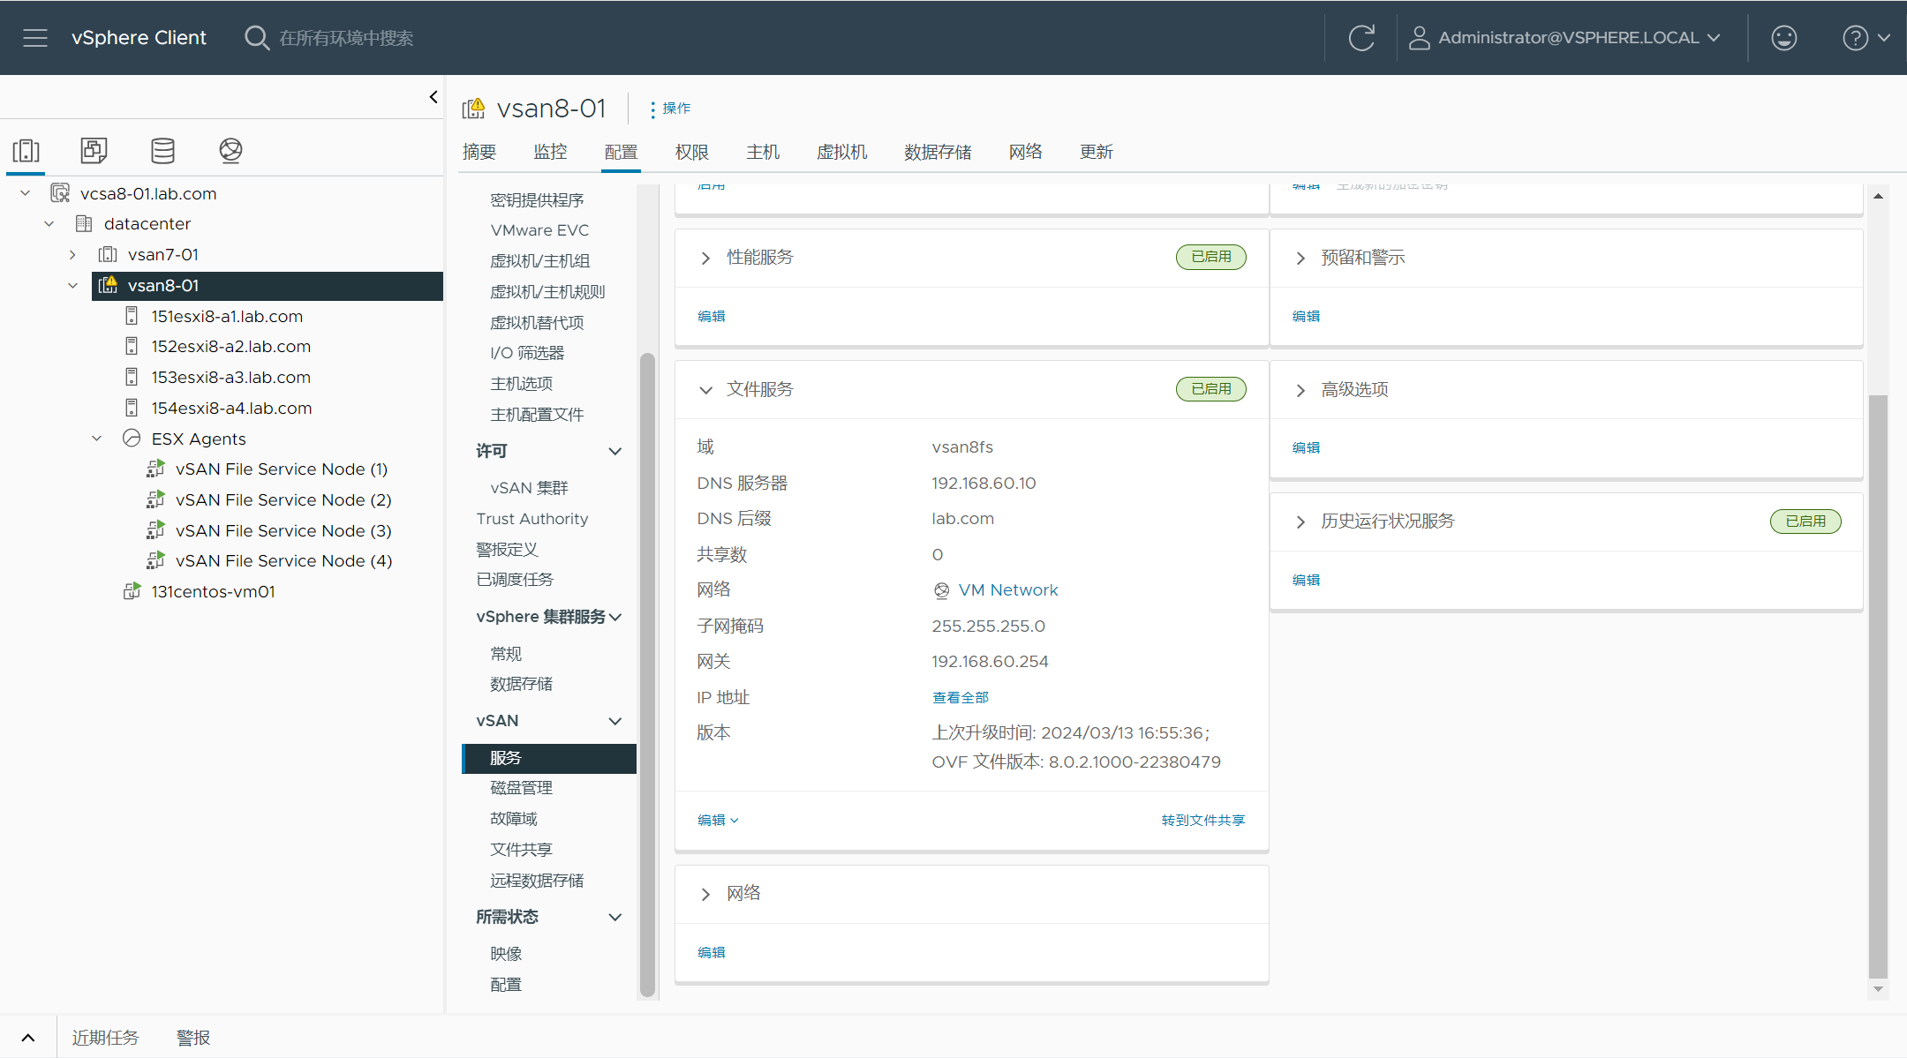Expand the 历史运行状况服务 card
1907x1058 pixels.
[1300, 521]
